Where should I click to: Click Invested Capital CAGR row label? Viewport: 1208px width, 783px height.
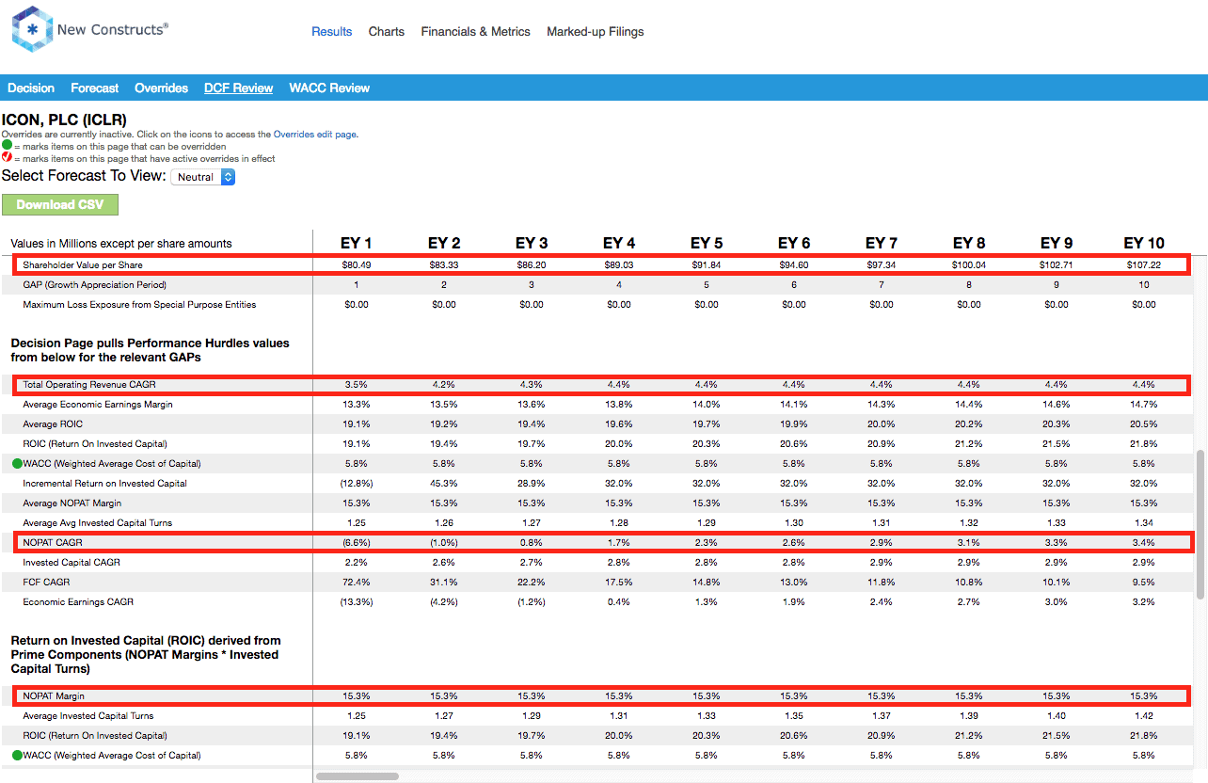click(x=72, y=562)
